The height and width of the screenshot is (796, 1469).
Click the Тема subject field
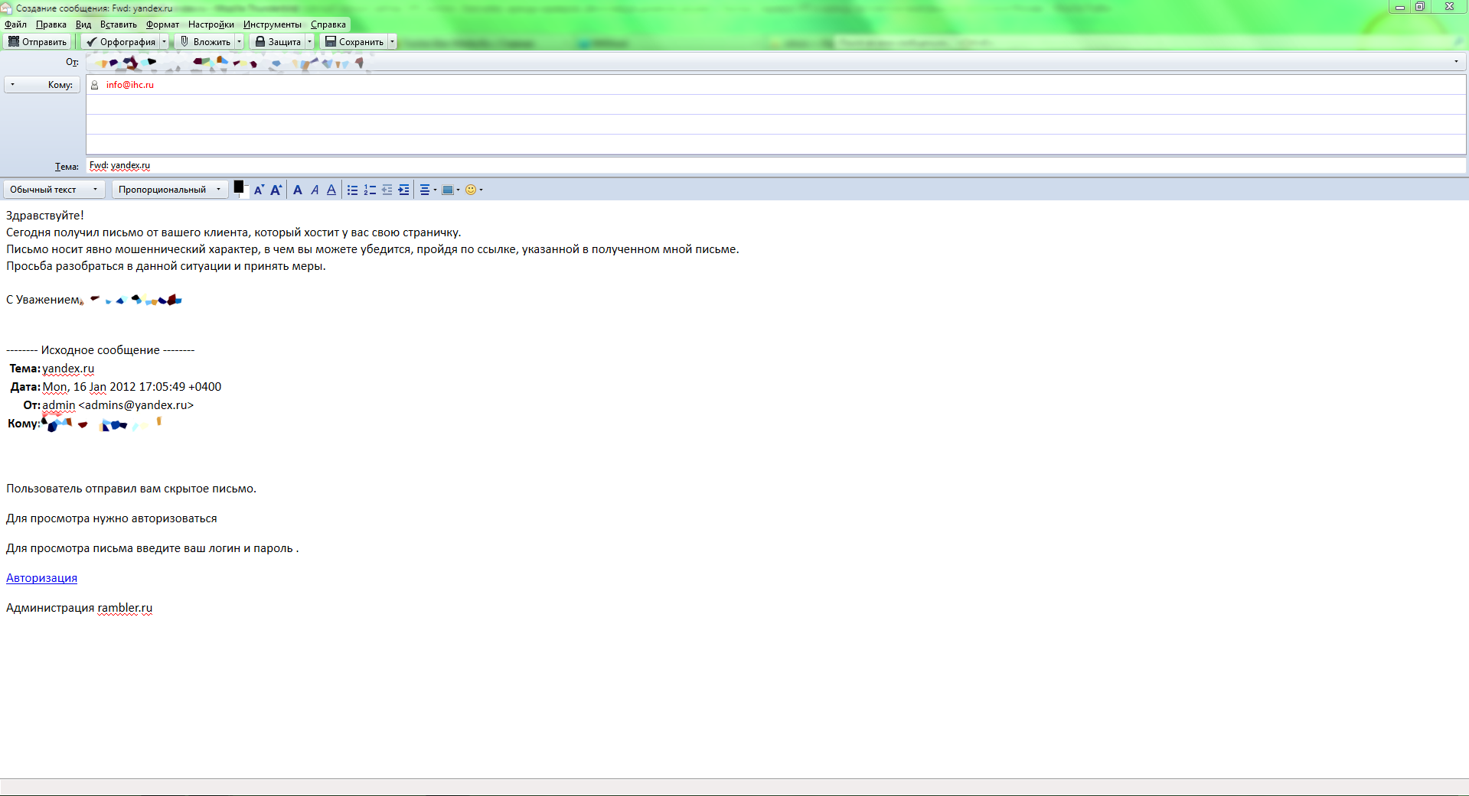coord(776,165)
